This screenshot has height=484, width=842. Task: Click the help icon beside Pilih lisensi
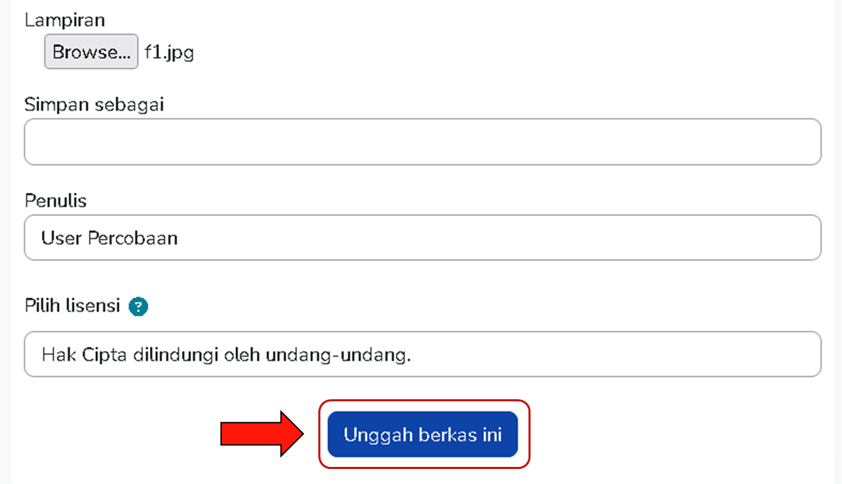138,306
